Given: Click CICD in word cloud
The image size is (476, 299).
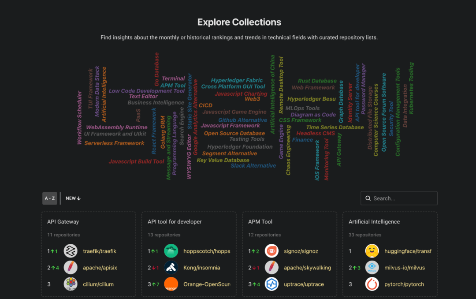Looking at the screenshot, I should 205,105.
